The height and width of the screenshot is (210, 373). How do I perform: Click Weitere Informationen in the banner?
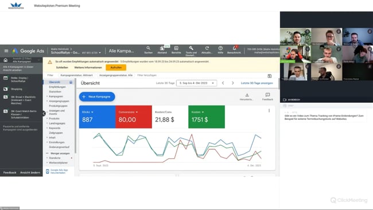coord(88,68)
